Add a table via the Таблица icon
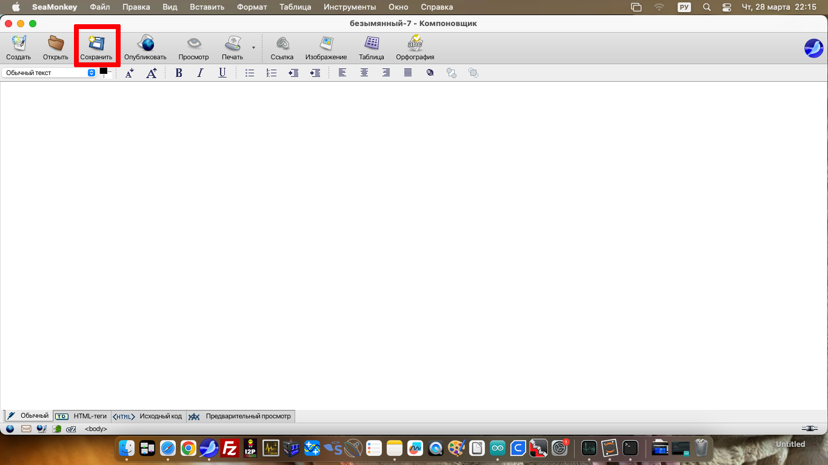Image resolution: width=828 pixels, height=465 pixels. pos(372,47)
